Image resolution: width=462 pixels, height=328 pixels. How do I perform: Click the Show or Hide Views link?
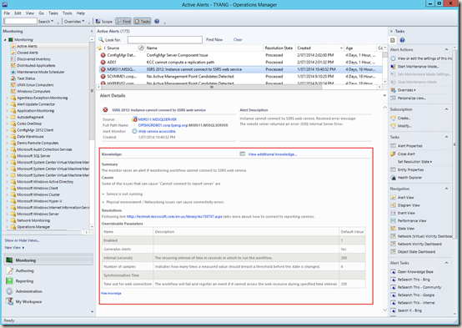[x=22, y=240]
